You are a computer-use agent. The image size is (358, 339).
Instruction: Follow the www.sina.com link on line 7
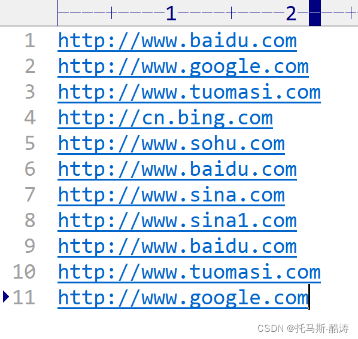click(x=171, y=196)
